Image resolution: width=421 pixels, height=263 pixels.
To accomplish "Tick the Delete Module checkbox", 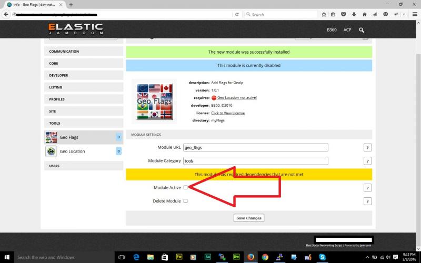I will click(186, 201).
